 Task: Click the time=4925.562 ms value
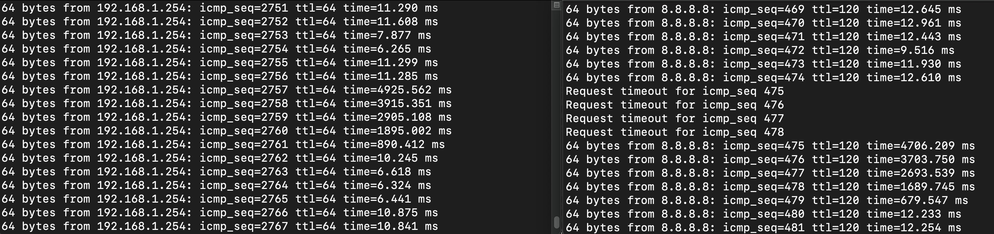(x=397, y=90)
